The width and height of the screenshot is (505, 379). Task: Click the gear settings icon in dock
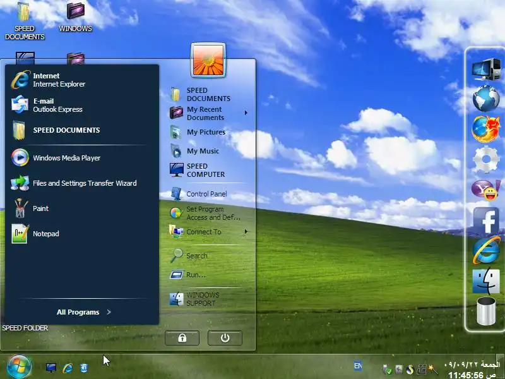point(486,159)
